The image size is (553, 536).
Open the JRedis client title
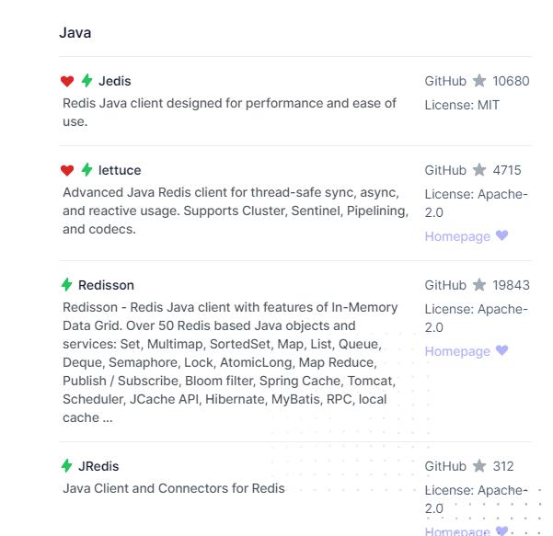pyautogui.click(x=98, y=466)
